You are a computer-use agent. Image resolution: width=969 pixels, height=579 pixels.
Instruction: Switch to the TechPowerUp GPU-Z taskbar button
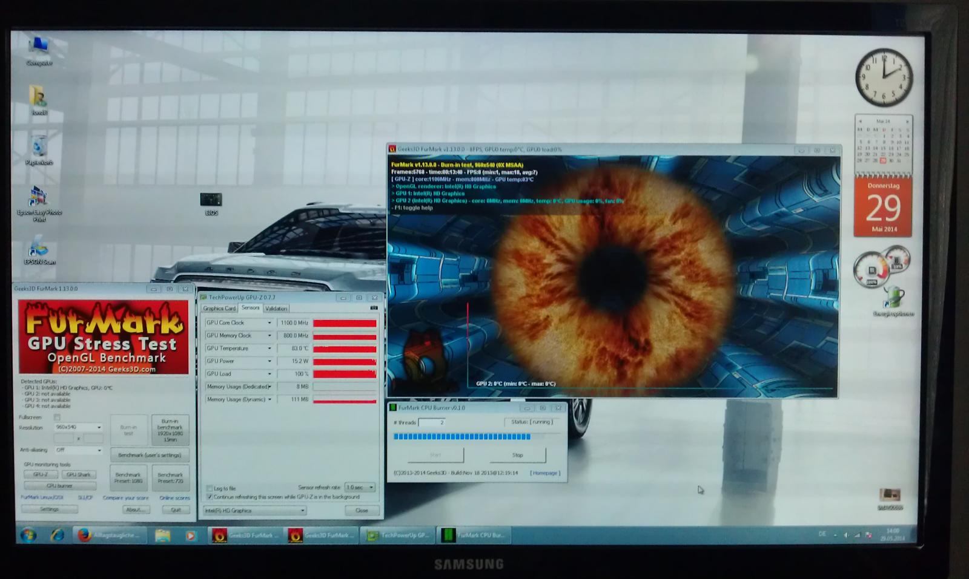(399, 535)
